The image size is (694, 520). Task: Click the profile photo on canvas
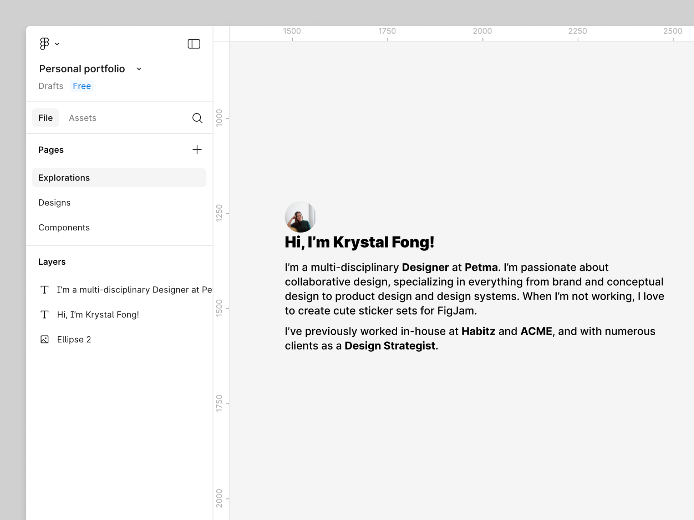300,217
